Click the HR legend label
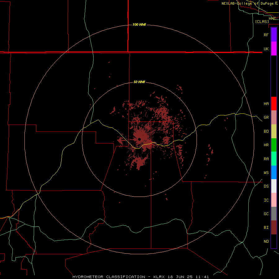The height and width of the screenshot is (279, 279). tap(266, 145)
